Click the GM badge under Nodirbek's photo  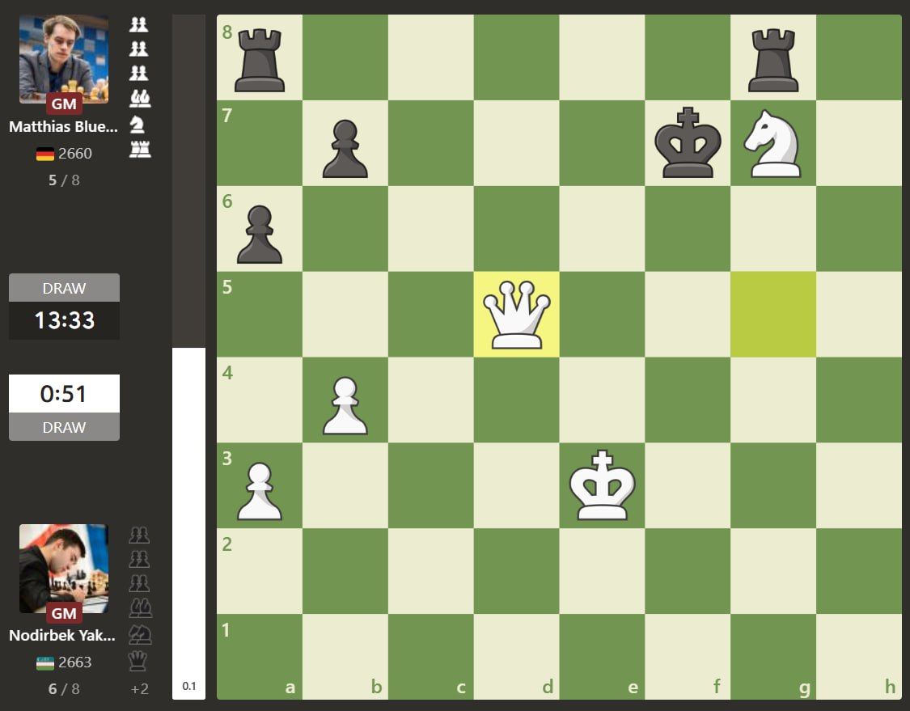click(64, 613)
